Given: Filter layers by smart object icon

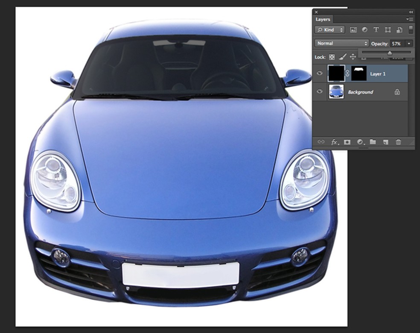Looking at the screenshot, I should (x=399, y=30).
